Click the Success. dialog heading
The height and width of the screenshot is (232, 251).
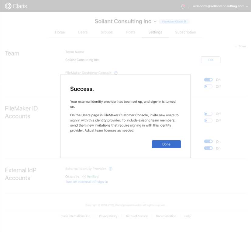(82, 89)
